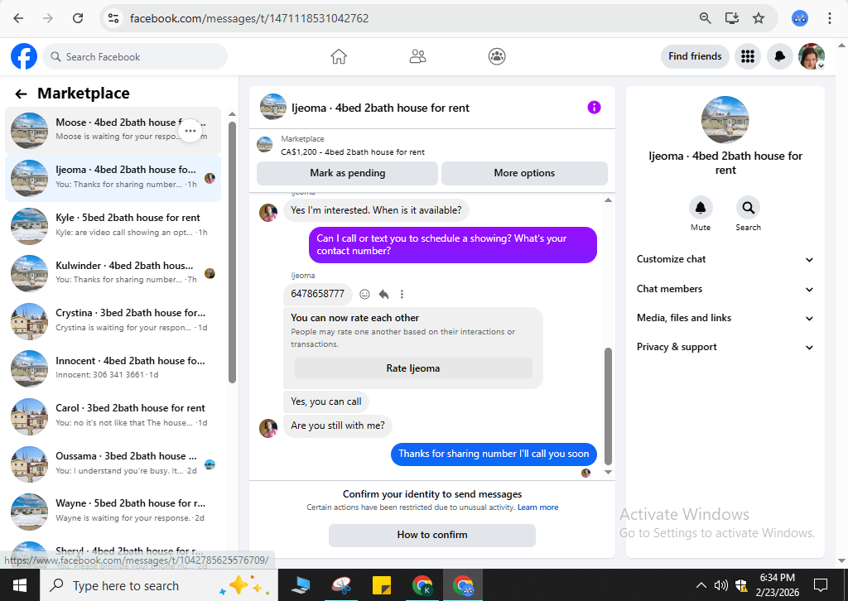The image size is (848, 601).
Task: Open the Innocent 4bed 2bath conversation
Action: 113,368
